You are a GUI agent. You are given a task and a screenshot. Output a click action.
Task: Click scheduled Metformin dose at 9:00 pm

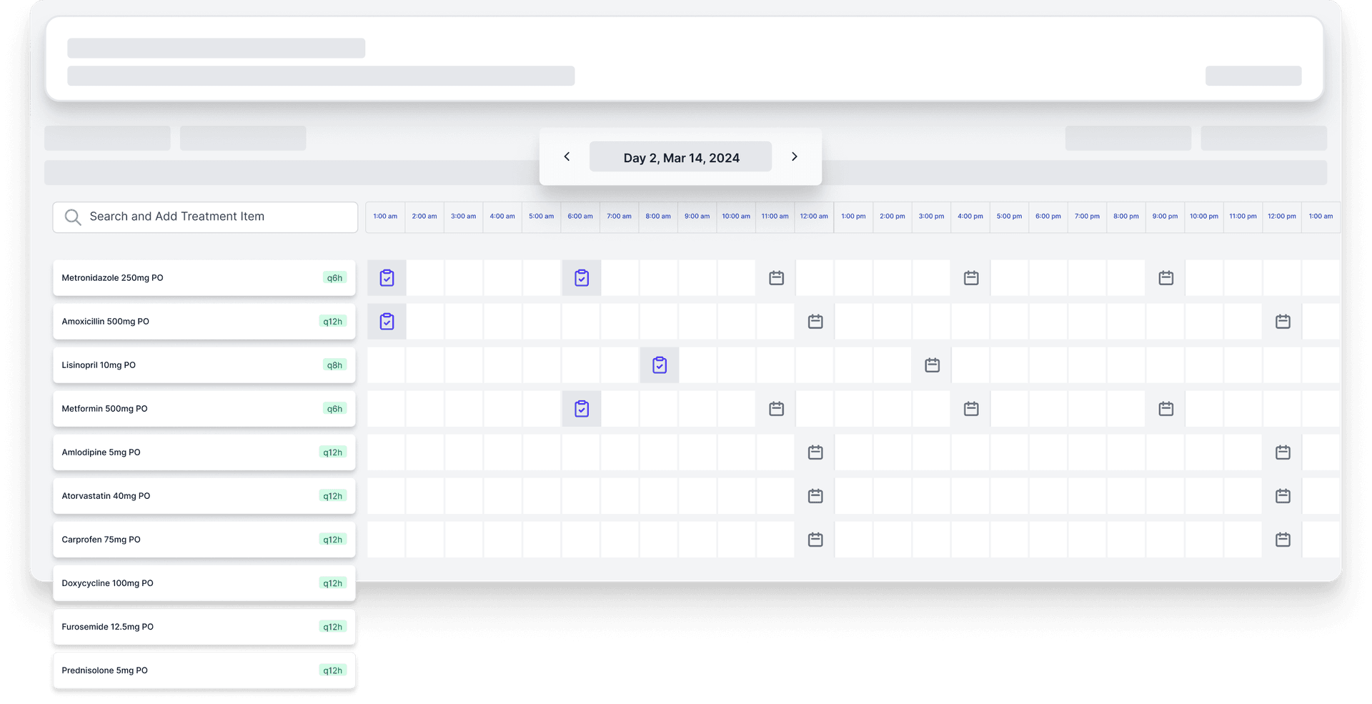(1165, 409)
